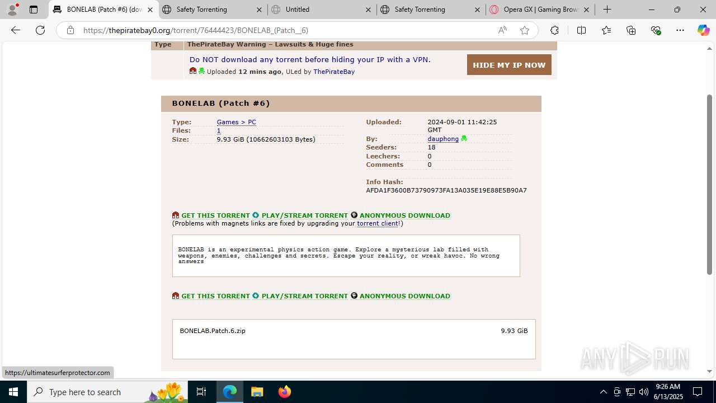Switch to the first Safety Torrenting tab
Image resolution: width=716 pixels, height=403 pixels.
click(x=213, y=10)
